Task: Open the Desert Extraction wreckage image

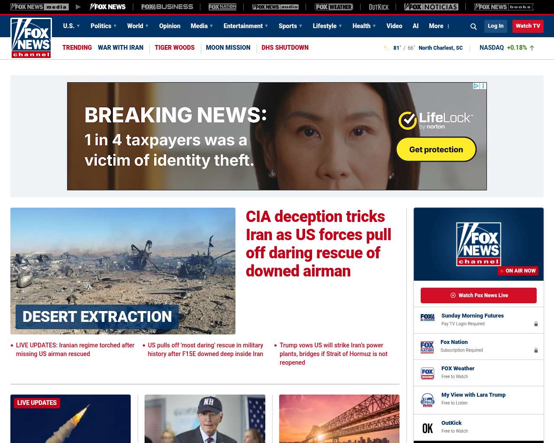Action: pos(123,271)
